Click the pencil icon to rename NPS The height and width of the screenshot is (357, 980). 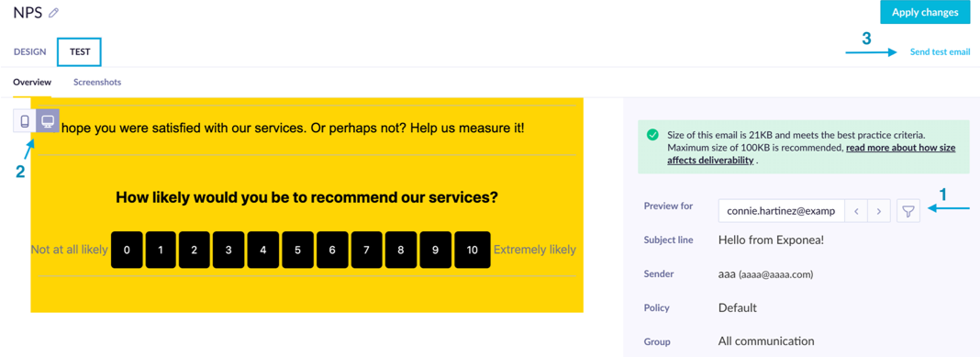coord(54,13)
